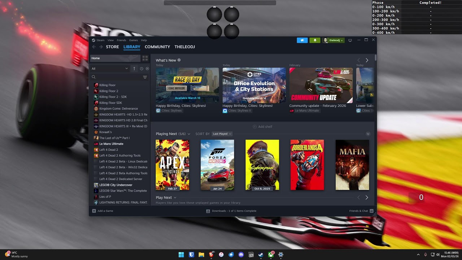Viewport: 462px width, 260px height.
Task: Click the library search field
Action: click(116, 77)
